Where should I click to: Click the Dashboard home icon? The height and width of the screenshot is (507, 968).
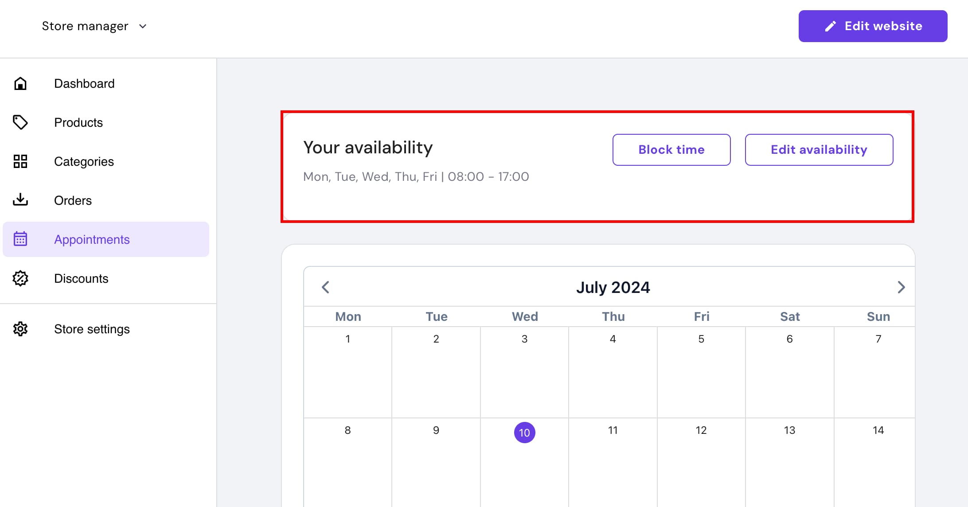tap(20, 83)
